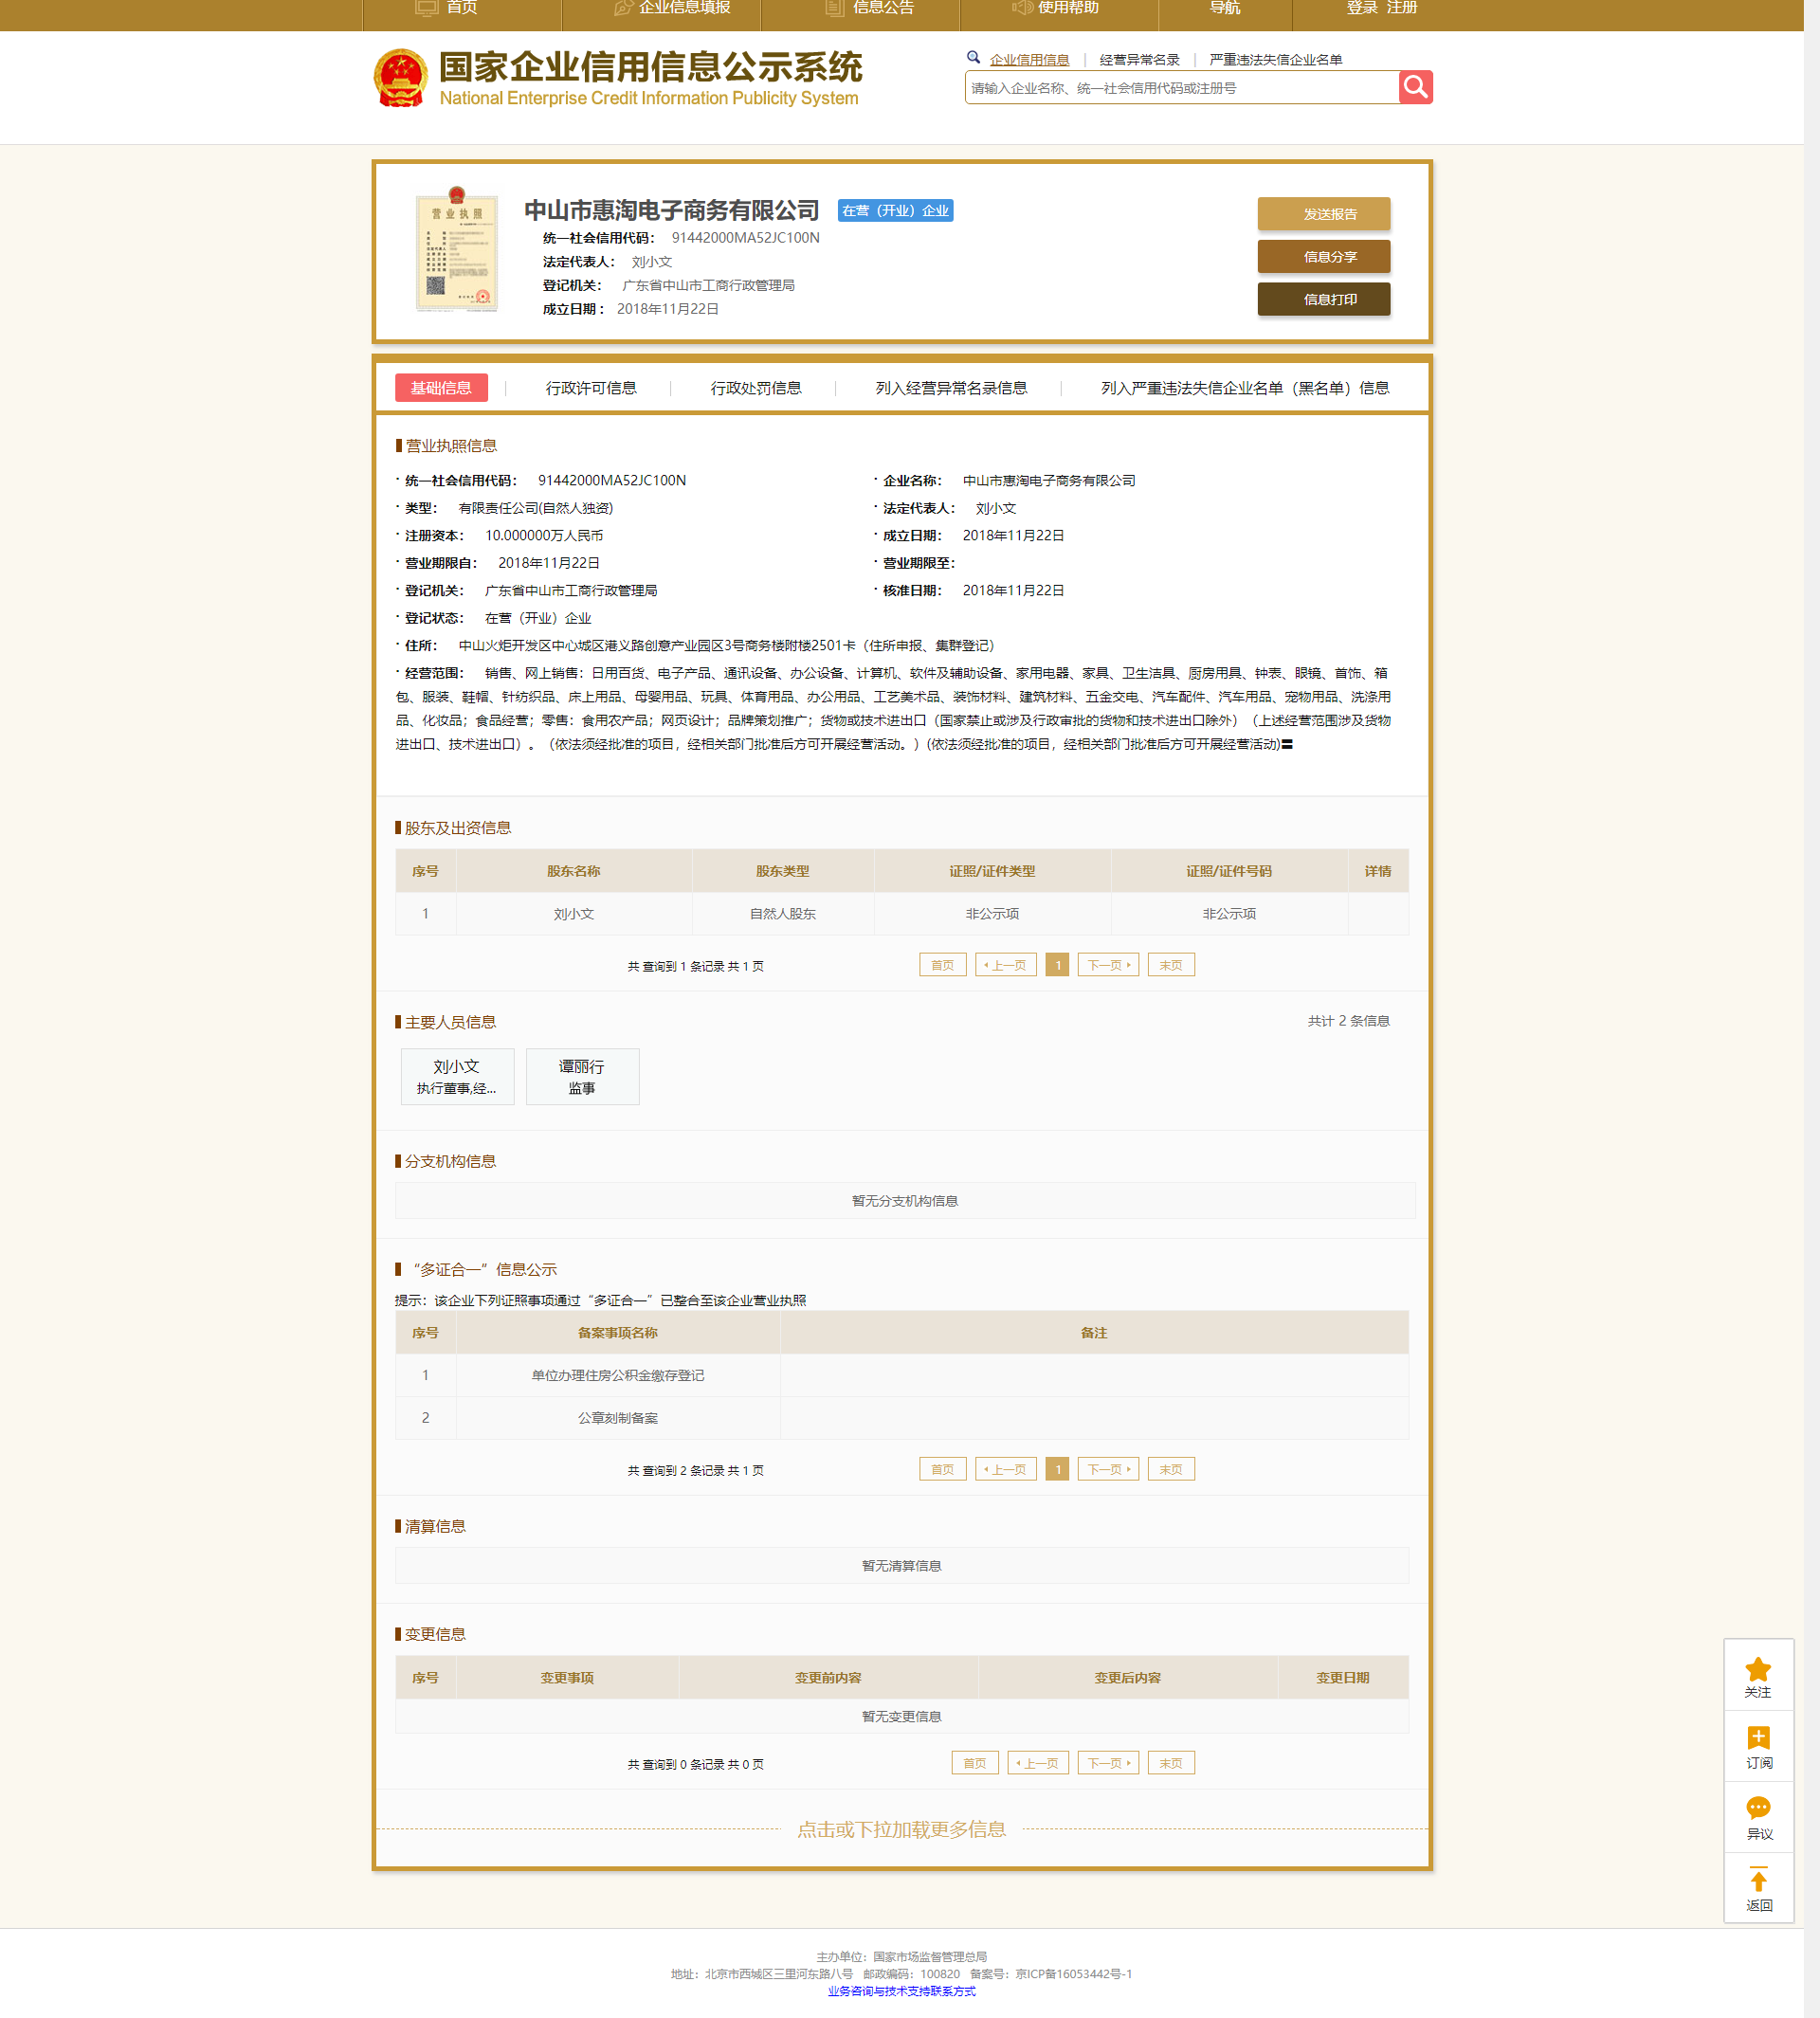Image resolution: width=1820 pixels, height=2018 pixels.
Task: Click 下一页 in 多证合一 pagination
Action: click(1108, 1469)
